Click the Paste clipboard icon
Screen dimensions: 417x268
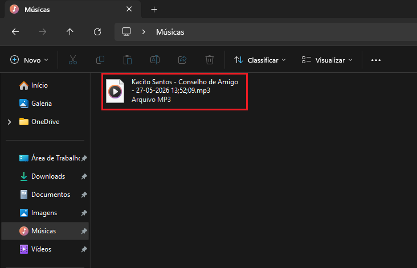click(x=128, y=60)
